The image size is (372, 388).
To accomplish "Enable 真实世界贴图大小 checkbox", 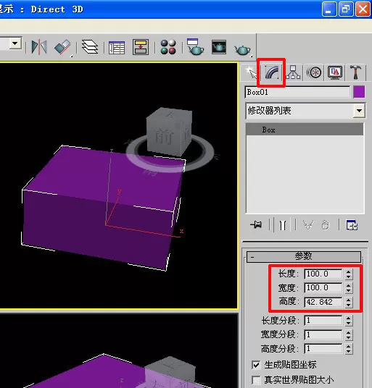I will point(256,379).
